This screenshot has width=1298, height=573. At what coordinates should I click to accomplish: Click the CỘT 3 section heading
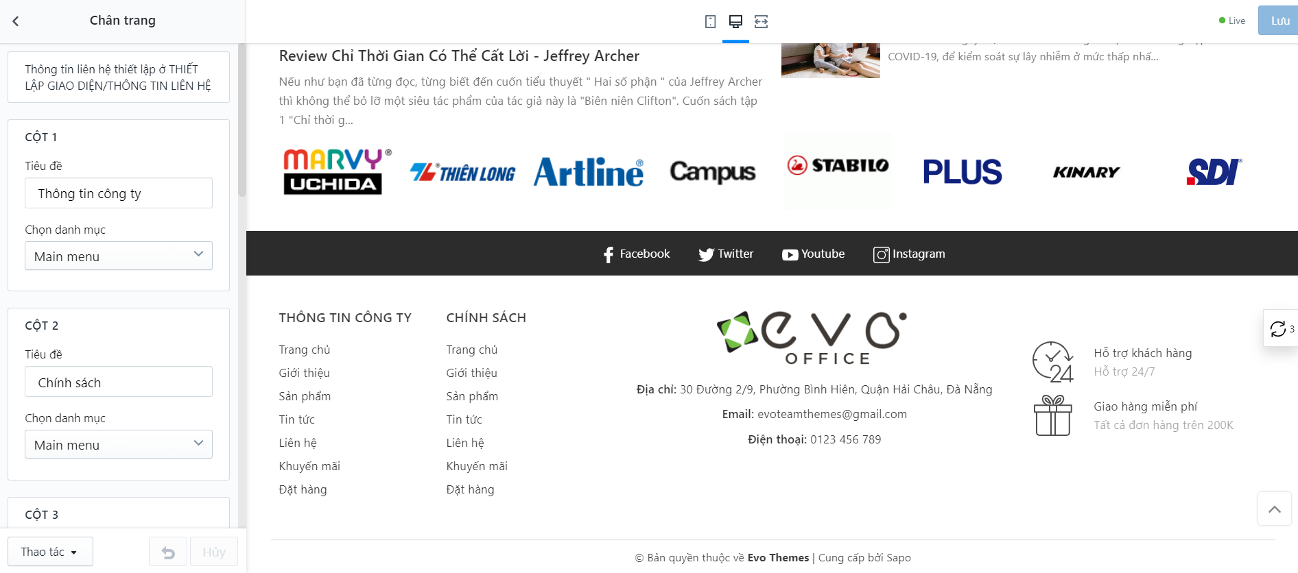(42, 515)
